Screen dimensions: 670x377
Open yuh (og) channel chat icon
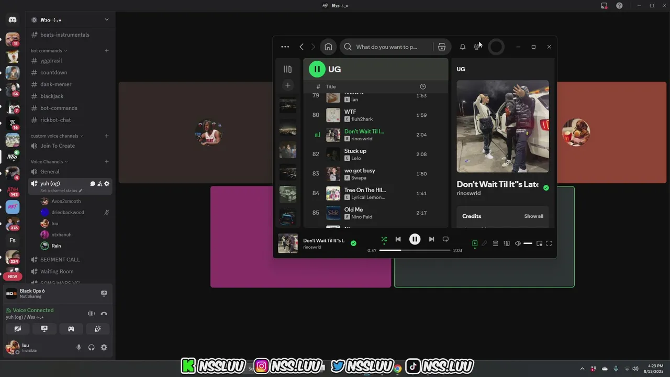point(93,184)
